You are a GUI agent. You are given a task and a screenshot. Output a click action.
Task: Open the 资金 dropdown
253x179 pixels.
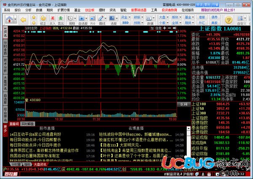click(126, 17)
